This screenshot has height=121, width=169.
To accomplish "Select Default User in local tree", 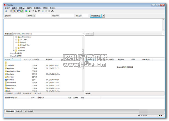I will click(25, 45).
